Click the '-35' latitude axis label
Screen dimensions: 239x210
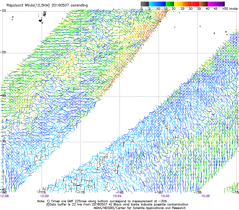coord(3,141)
